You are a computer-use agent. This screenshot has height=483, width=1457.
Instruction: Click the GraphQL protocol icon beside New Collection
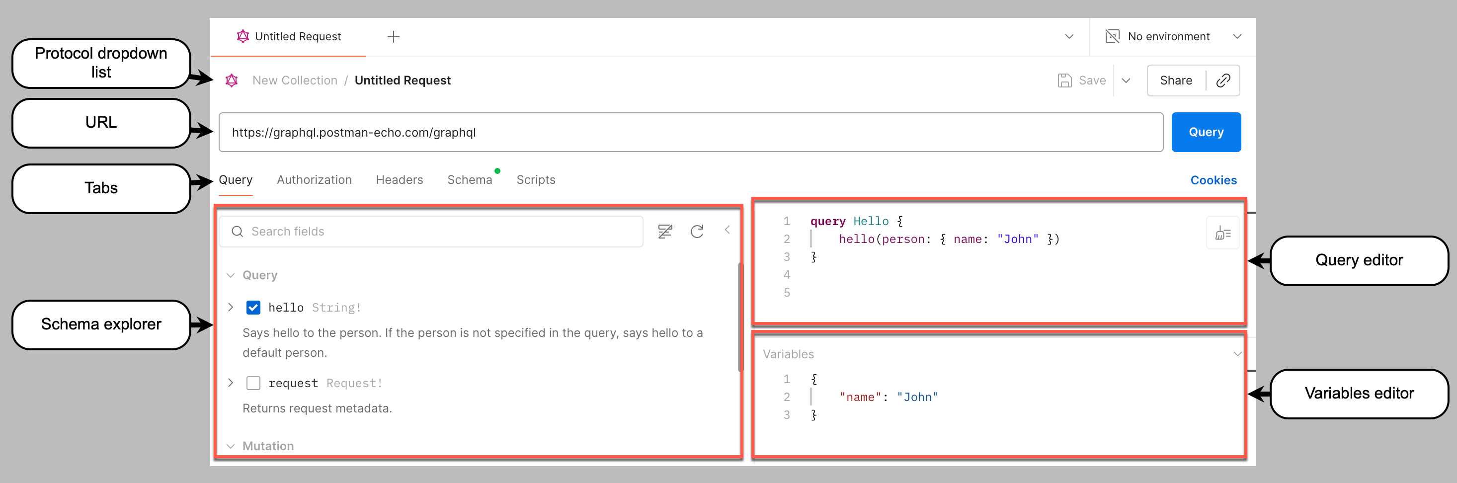click(x=232, y=80)
